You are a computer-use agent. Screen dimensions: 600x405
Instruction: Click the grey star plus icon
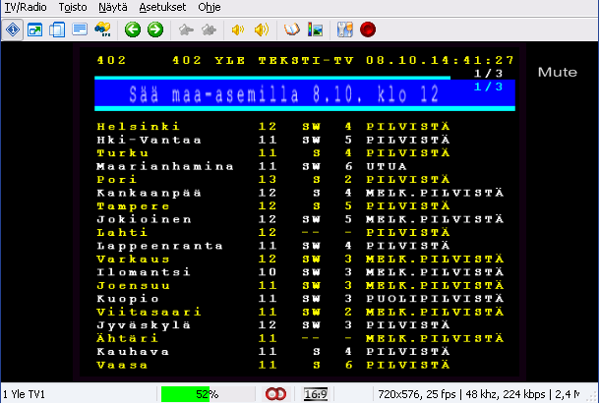209,29
